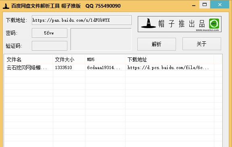Click the MD5 column header
The width and height of the screenshot is (232, 147).
(x=105, y=59)
